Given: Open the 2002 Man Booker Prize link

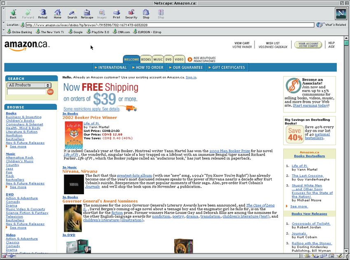Looking at the screenshot, I should click(229, 151).
